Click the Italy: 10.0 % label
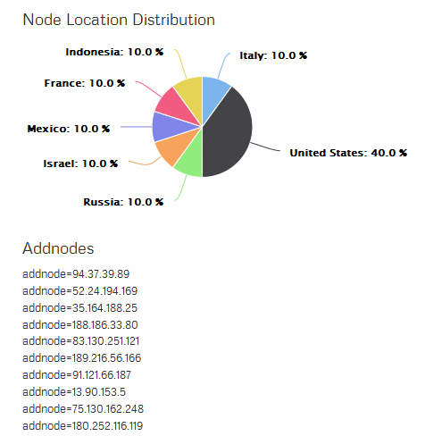Screen dimensions: 425x436 [x=273, y=55]
